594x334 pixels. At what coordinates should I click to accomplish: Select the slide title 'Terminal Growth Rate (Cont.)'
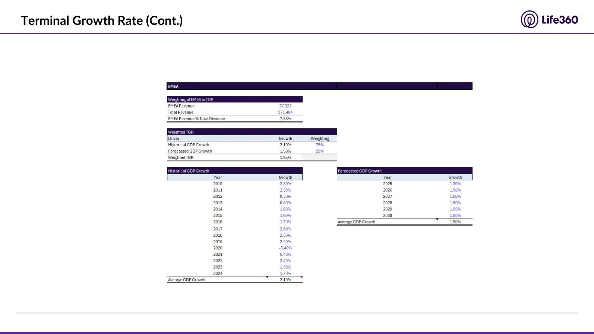[102, 20]
